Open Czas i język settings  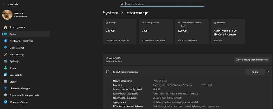(x=26, y=75)
